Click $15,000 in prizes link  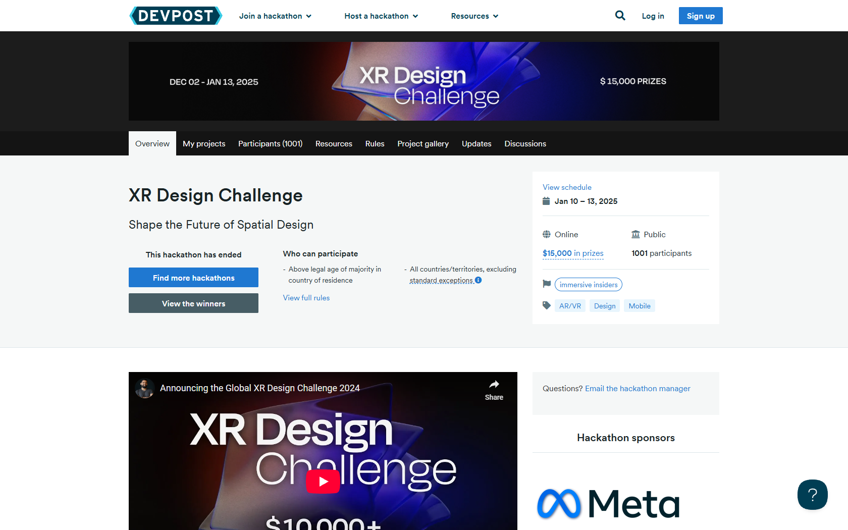pyautogui.click(x=573, y=253)
